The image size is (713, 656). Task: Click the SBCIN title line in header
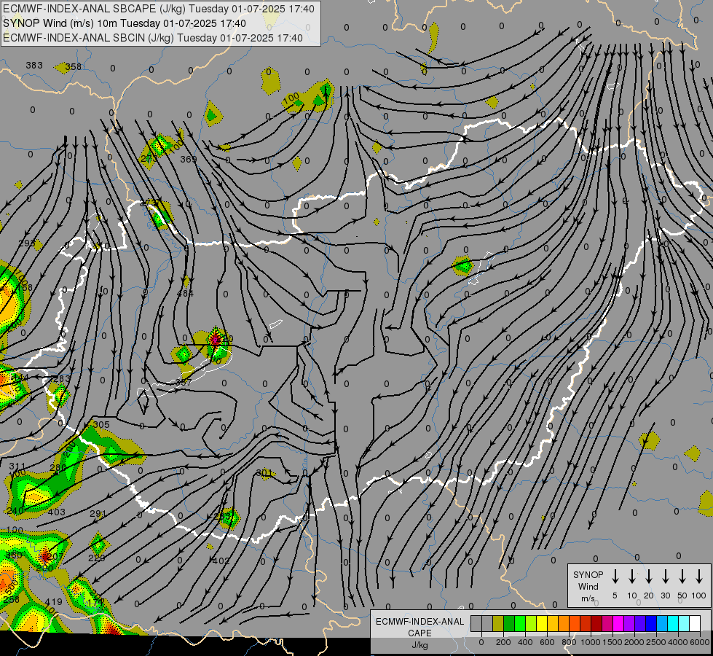(153, 38)
